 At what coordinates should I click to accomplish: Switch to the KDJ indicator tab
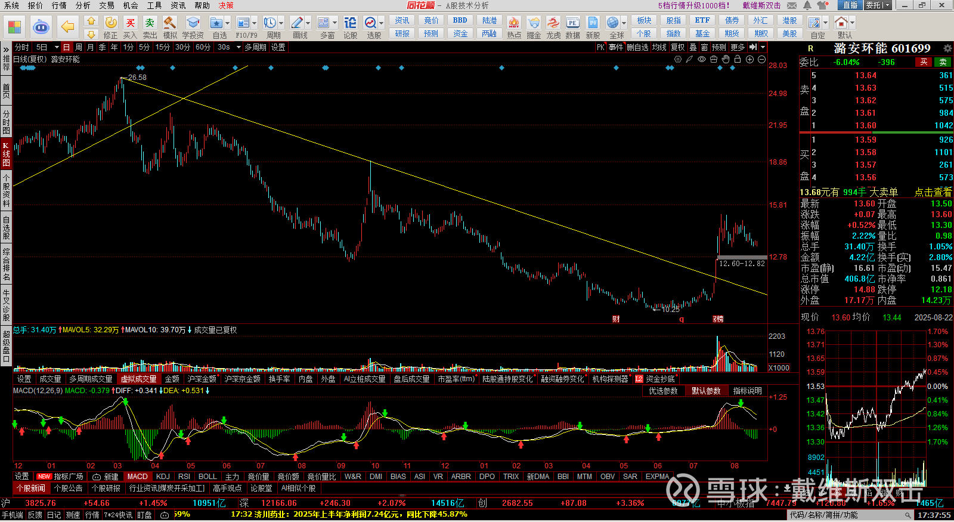(x=163, y=477)
